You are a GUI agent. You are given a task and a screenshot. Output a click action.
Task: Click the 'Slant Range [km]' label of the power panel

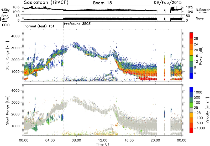pyautogui.click(x=7, y=56)
